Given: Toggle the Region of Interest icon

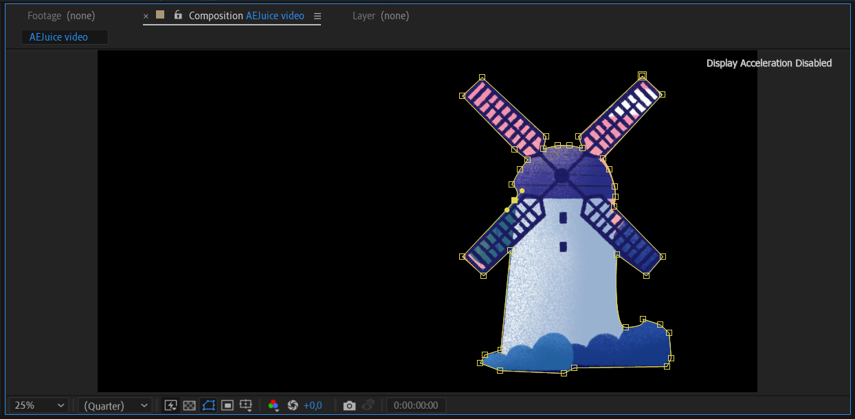Looking at the screenshot, I should (x=227, y=405).
